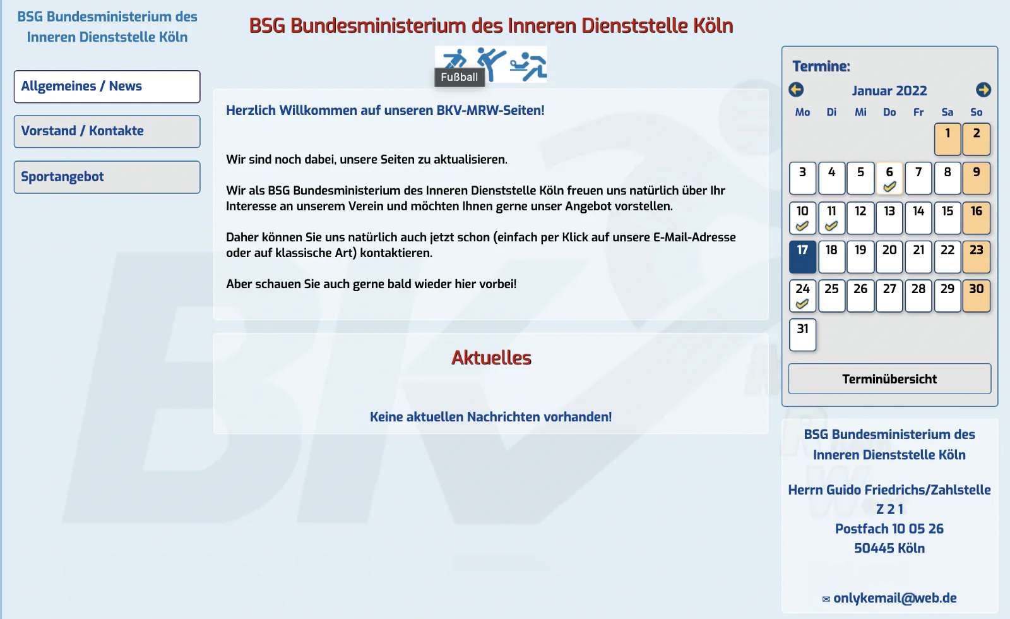Open the checkmark event icon on January 24
Screen dimensions: 1010x619
[802, 304]
